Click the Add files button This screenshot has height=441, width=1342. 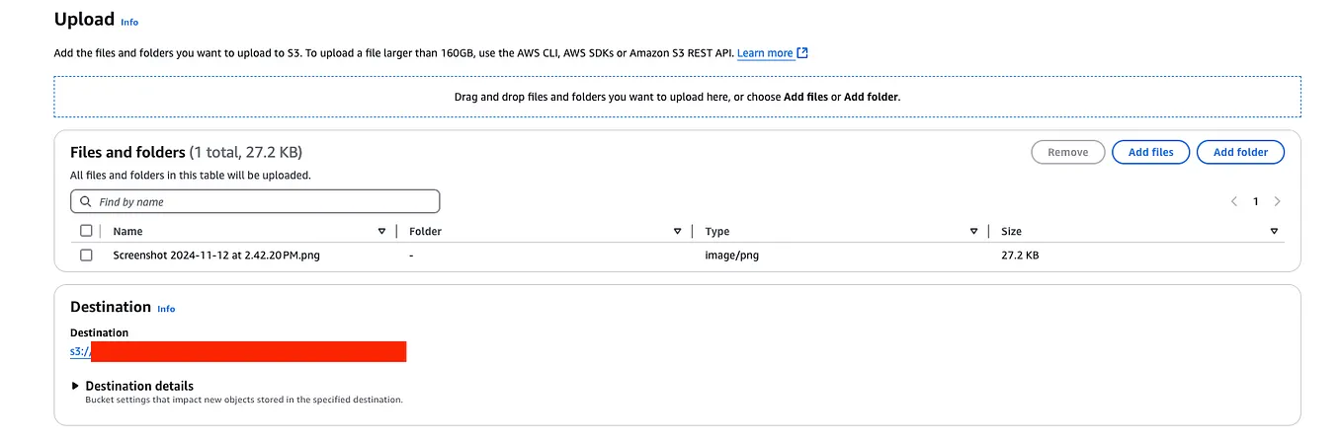(1150, 152)
